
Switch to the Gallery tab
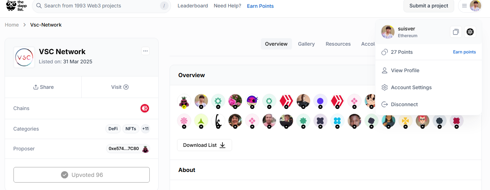pyautogui.click(x=306, y=44)
